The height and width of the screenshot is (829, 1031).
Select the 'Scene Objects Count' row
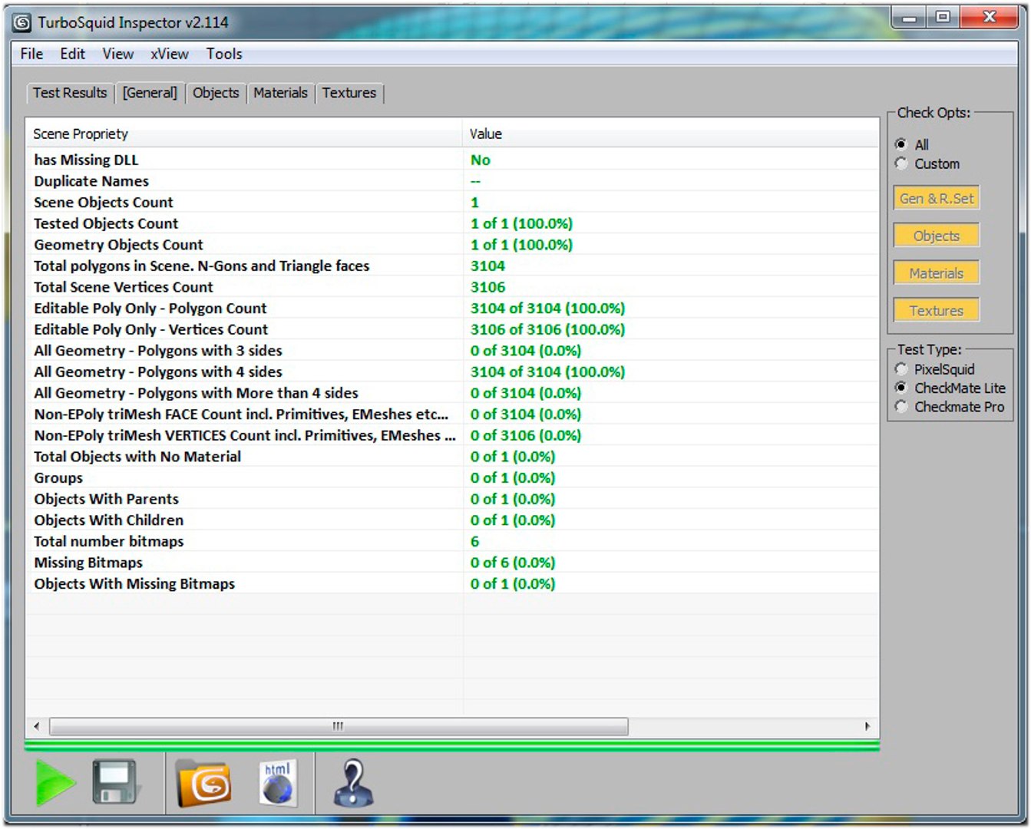click(452, 203)
